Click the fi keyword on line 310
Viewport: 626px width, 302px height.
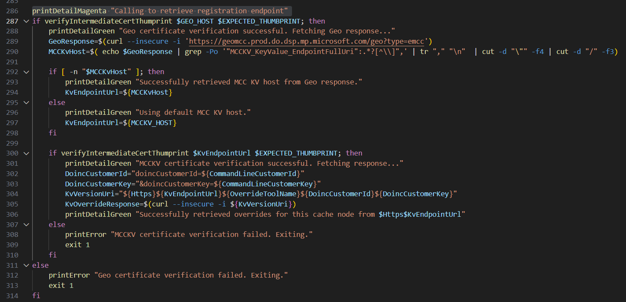pos(53,255)
